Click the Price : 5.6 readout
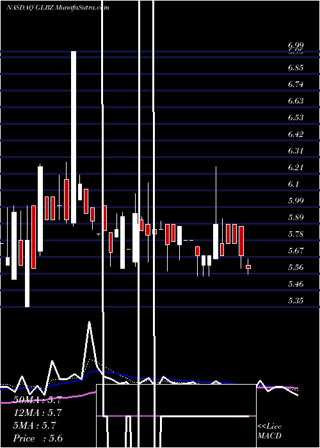Viewport: 320px width, 448px height. pos(37,438)
